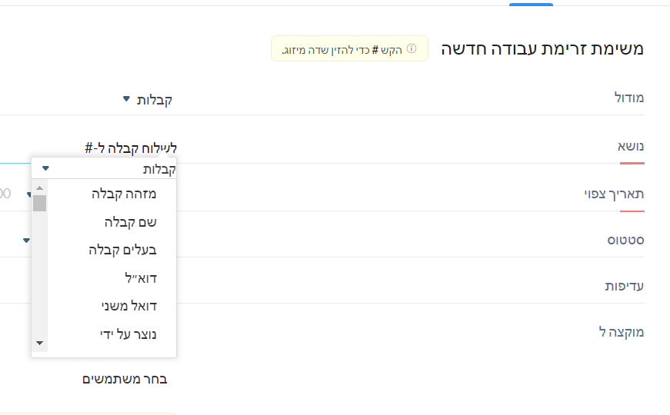Click the info icon in the hint banner
Screen dimensions: 670x415
tap(412, 48)
